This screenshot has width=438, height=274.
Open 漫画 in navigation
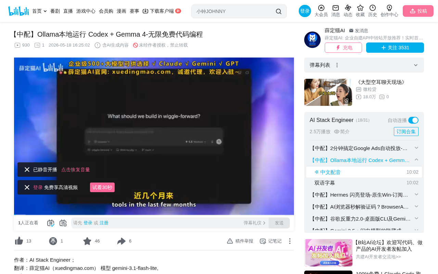click(x=121, y=11)
